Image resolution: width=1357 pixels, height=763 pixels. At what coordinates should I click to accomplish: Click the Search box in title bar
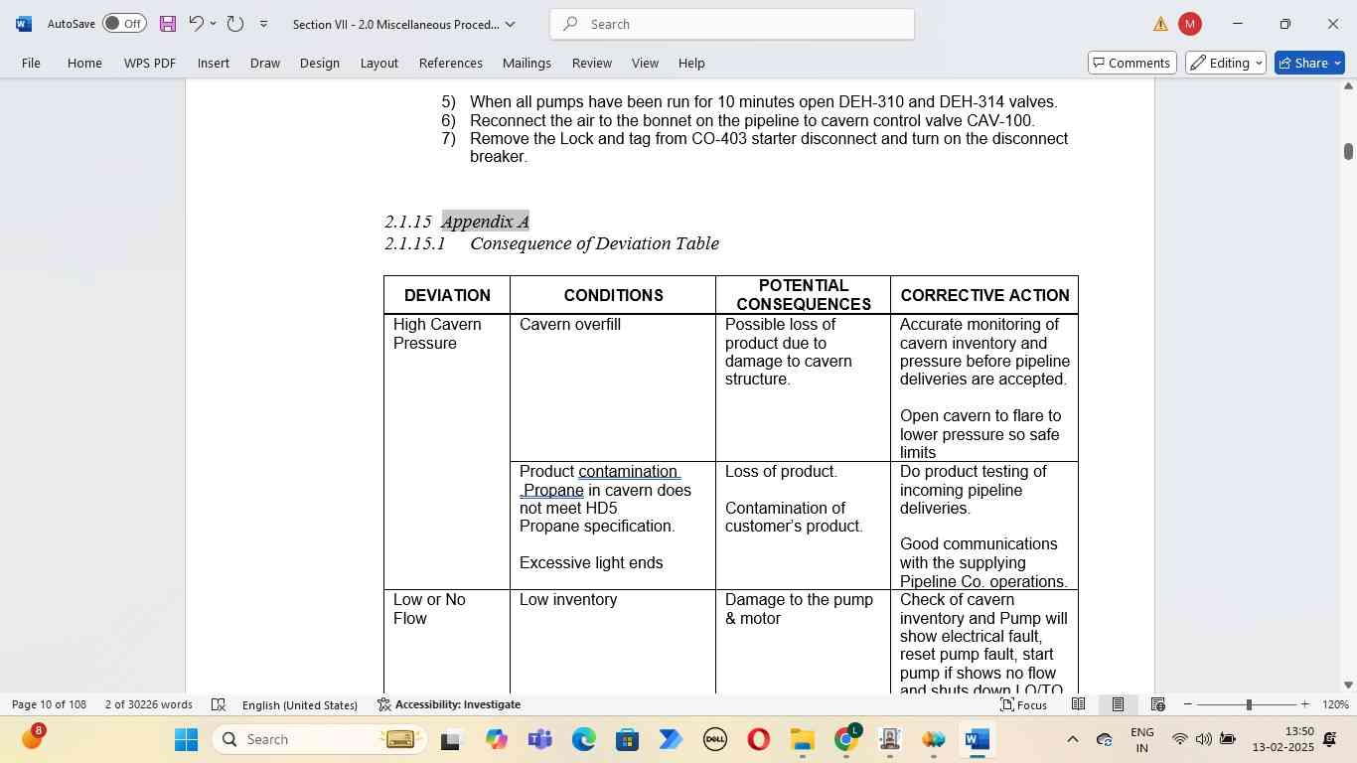731,24
